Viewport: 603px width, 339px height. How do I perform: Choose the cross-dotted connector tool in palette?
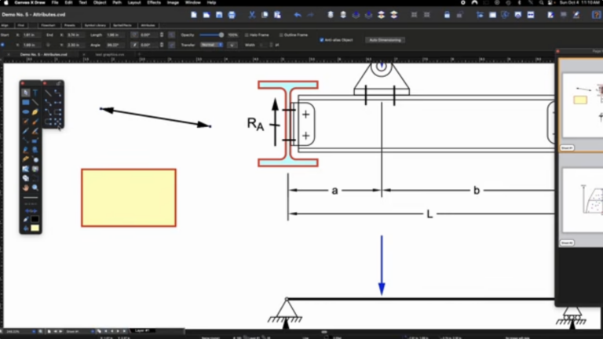pyautogui.click(x=57, y=122)
